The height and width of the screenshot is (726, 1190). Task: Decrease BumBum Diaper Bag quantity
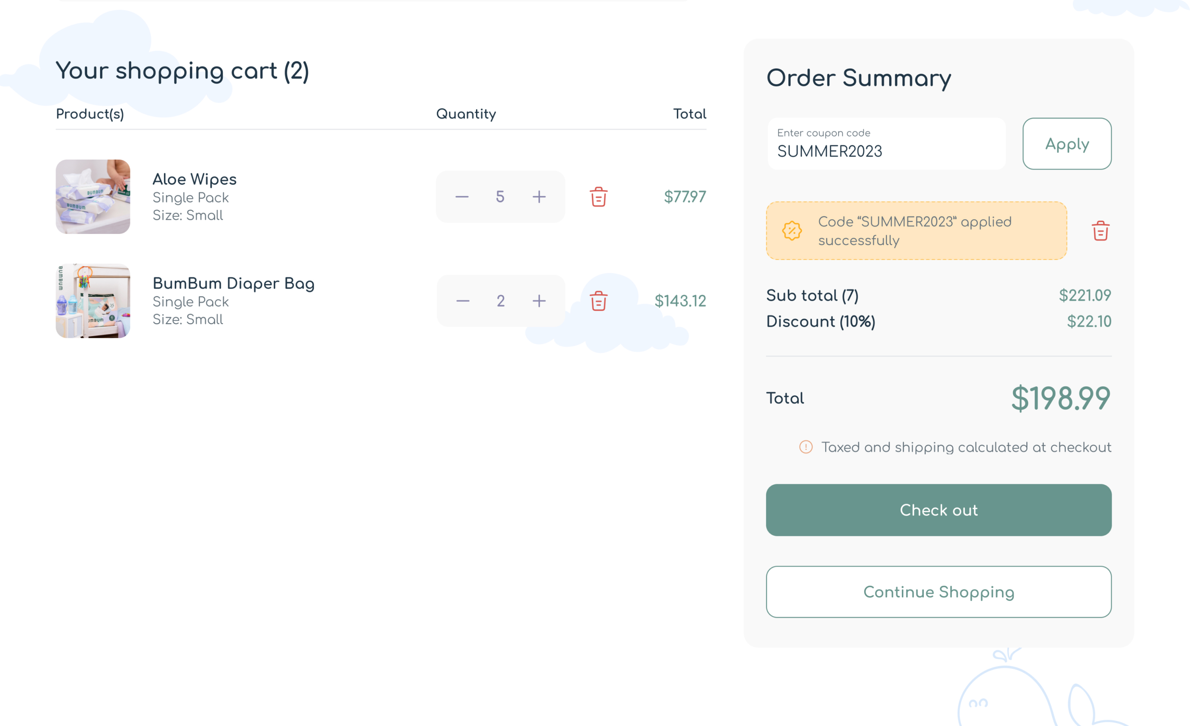coord(463,301)
